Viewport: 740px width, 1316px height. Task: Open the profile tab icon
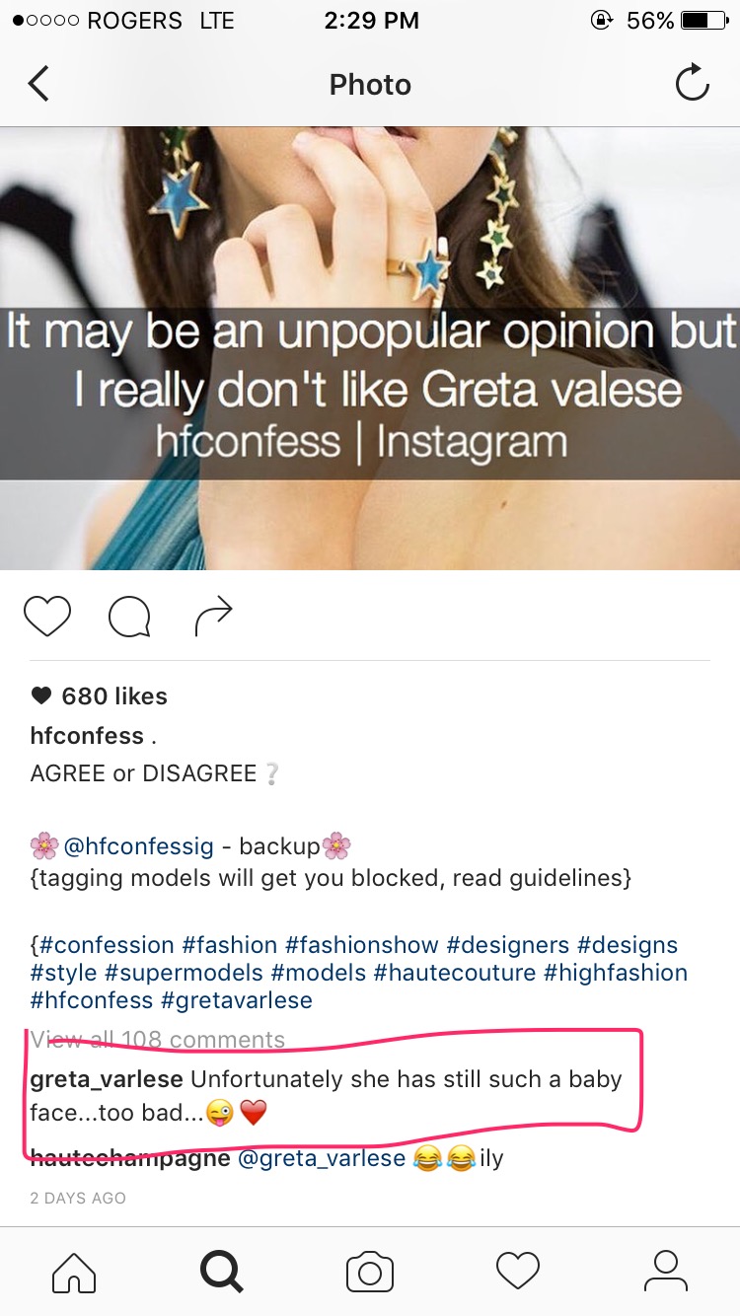click(x=666, y=1271)
